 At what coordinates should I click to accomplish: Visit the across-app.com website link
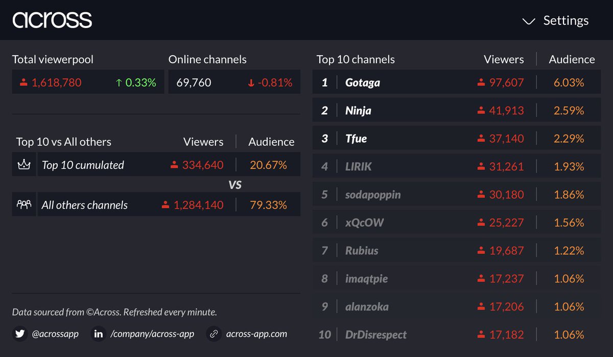coord(256,334)
